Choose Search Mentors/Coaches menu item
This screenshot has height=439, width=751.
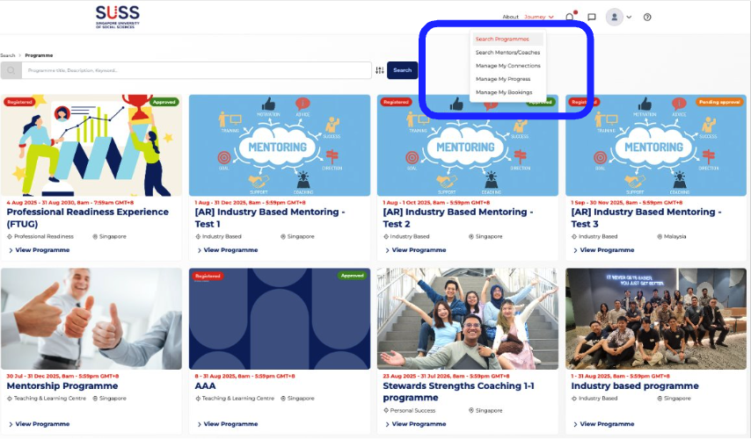[x=507, y=53]
